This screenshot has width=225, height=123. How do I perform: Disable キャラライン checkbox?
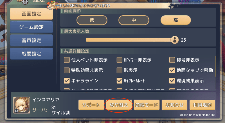click(67, 81)
